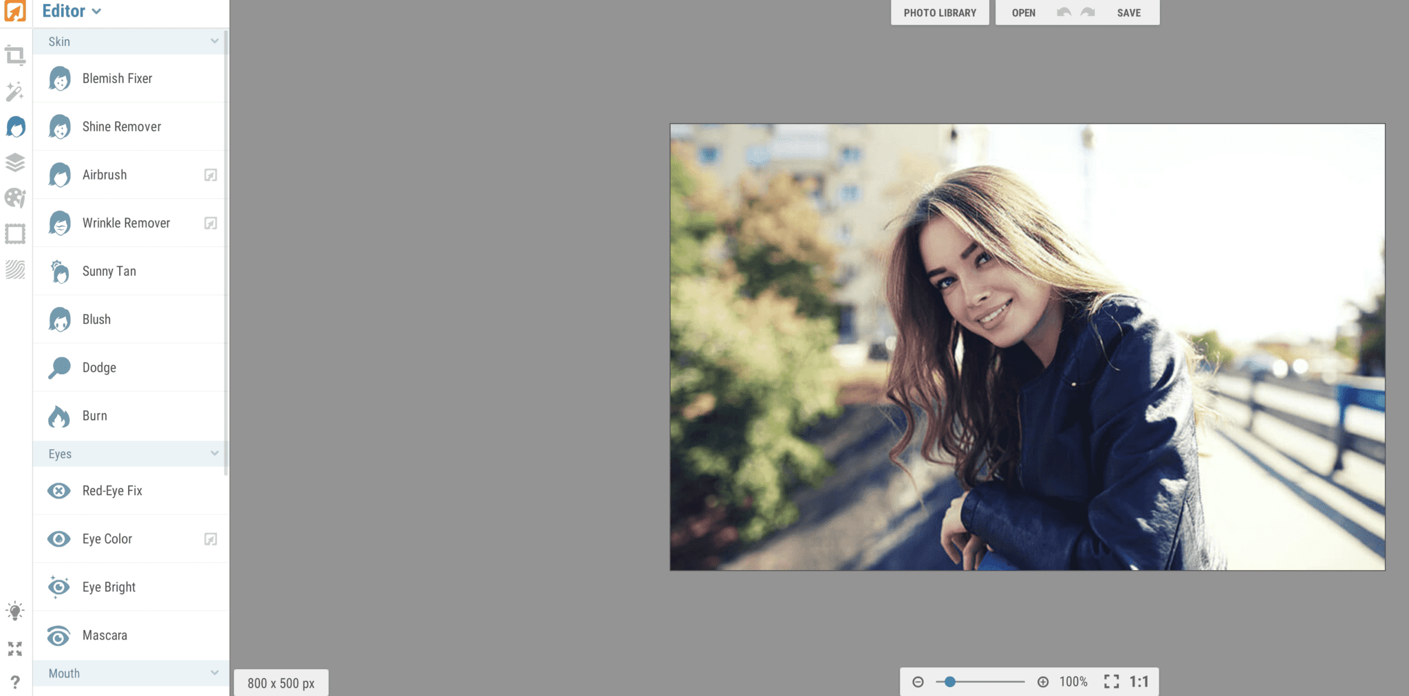Image resolution: width=1409 pixels, height=696 pixels.
Task: Select the Blemish Fixer tool
Action: pyautogui.click(x=117, y=78)
